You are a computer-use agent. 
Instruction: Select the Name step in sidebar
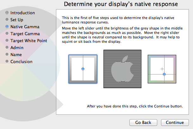[17, 55]
